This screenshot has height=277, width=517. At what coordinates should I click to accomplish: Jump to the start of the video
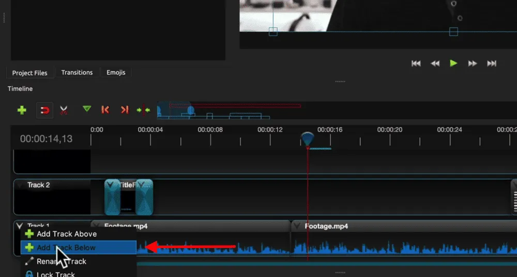(416, 63)
